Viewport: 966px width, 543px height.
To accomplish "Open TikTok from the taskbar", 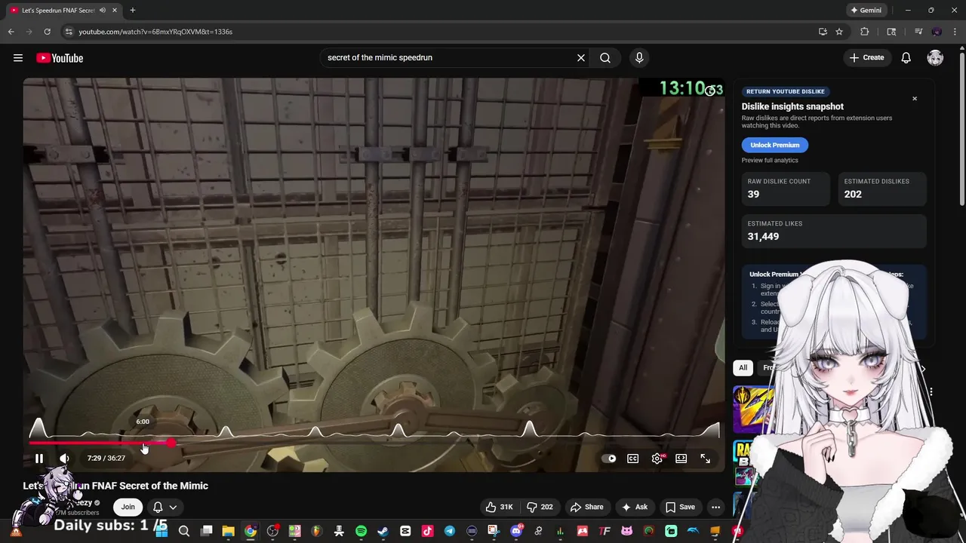I will coord(427,531).
